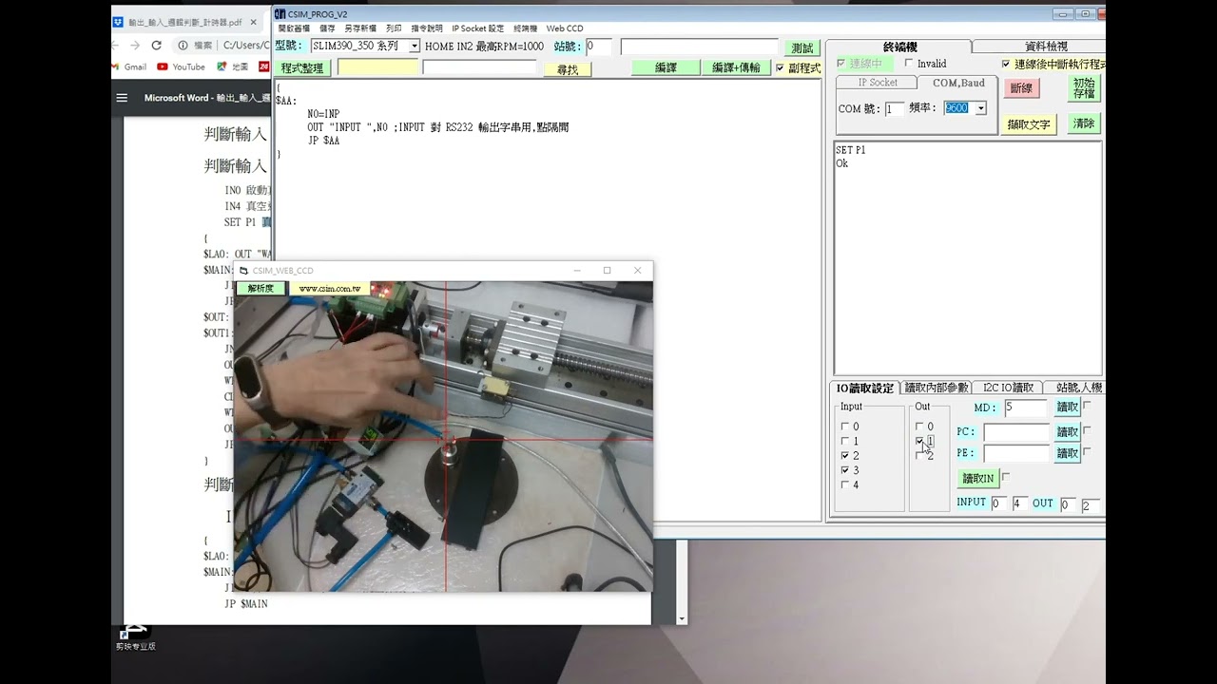Image resolution: width=1217 pixels, height=684 pixels.
Task: Click 讀取 button next to PC
Action: tap(1068, 431)
